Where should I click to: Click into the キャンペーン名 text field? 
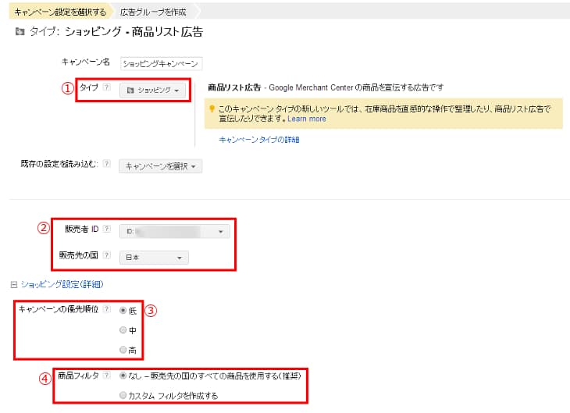161,63
